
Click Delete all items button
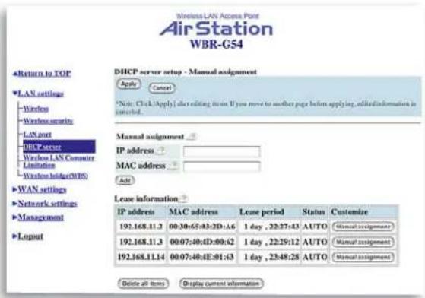point(143,284)
